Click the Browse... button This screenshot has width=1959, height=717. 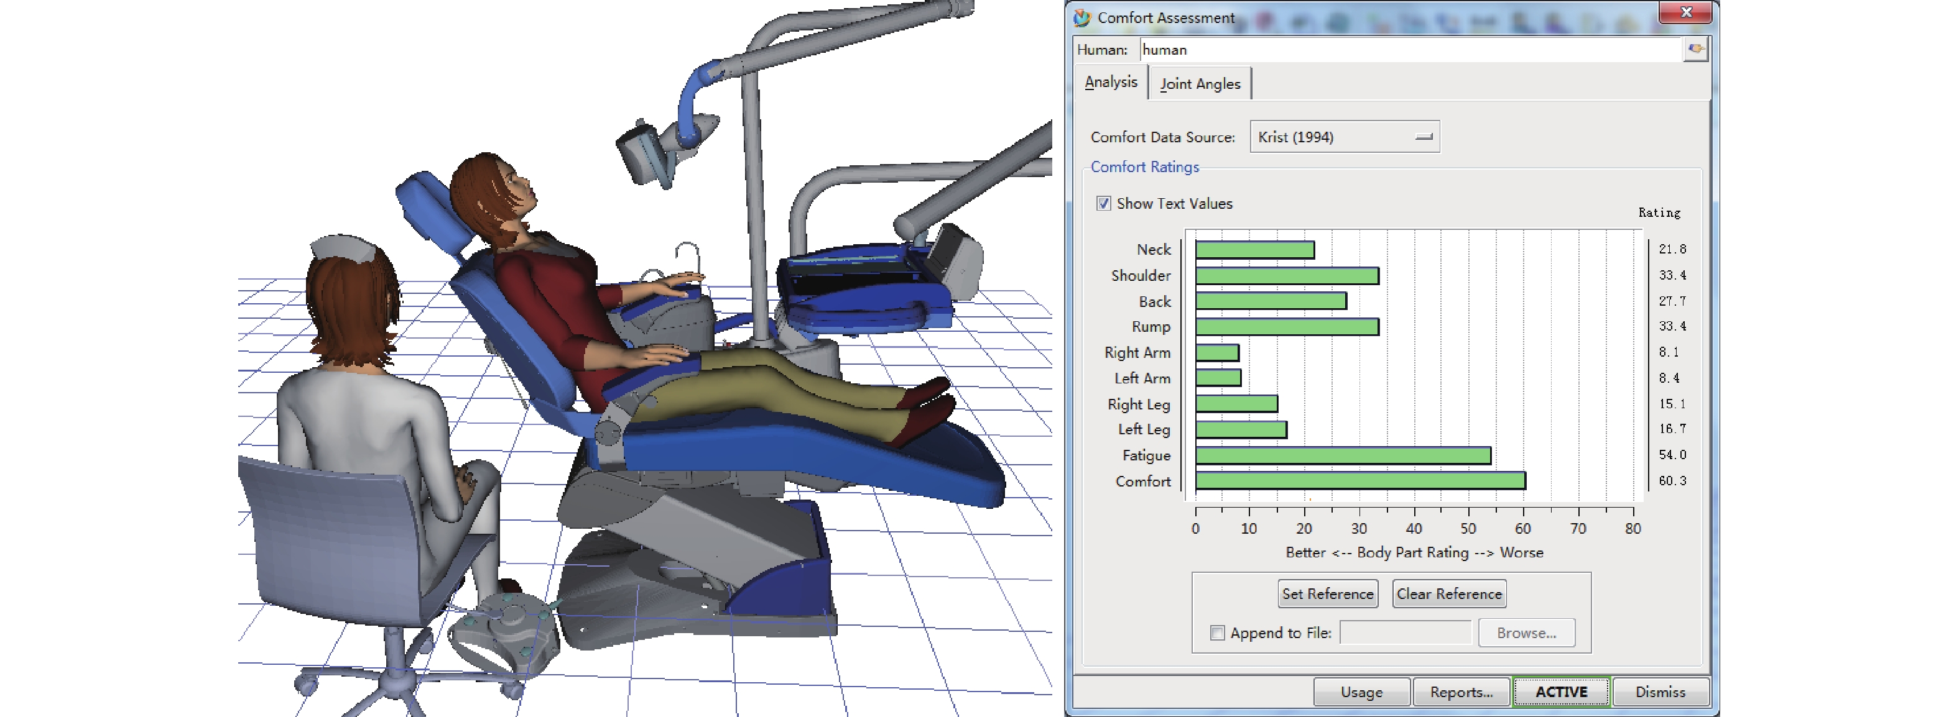tap(1526, 633)
